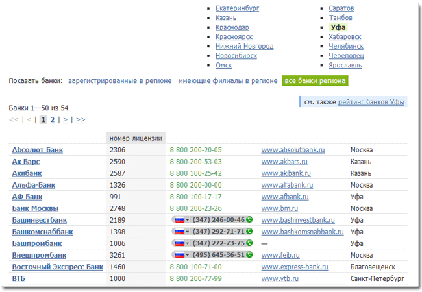Go to page 2 of banks
422x292 pixels.
(x=52, y=119)
